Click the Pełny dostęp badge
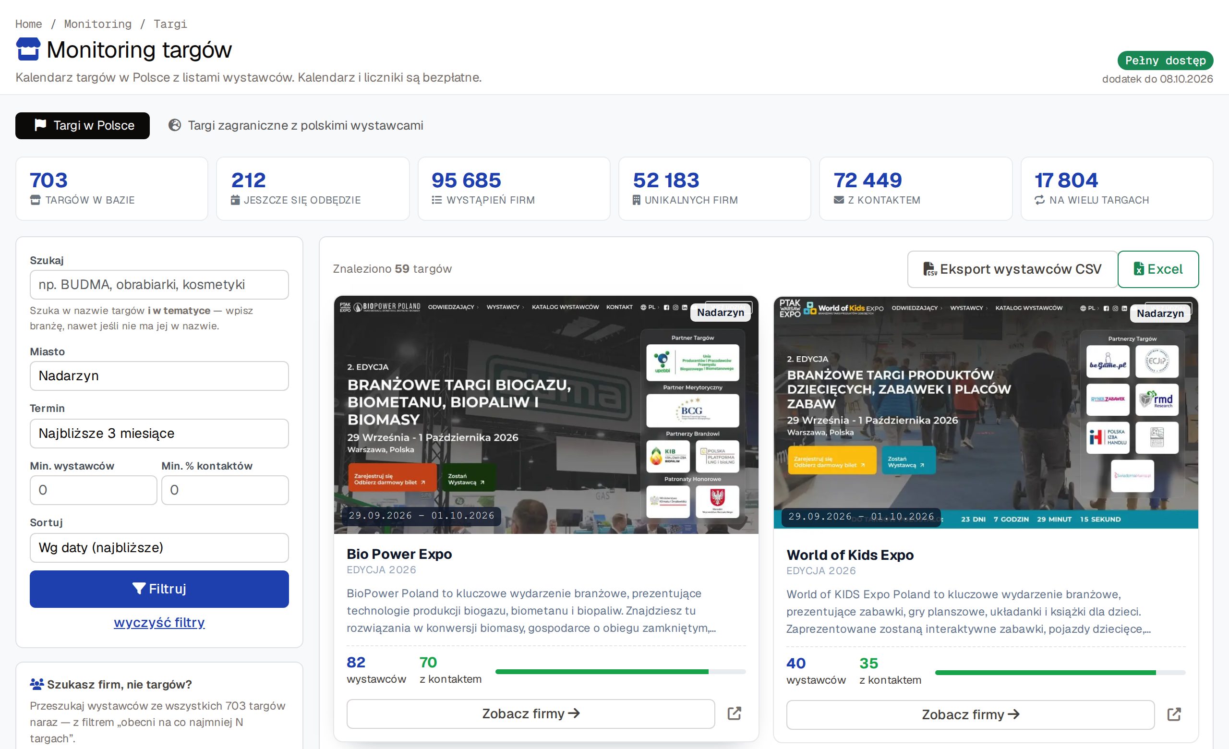 click(x=1165, y=60)
